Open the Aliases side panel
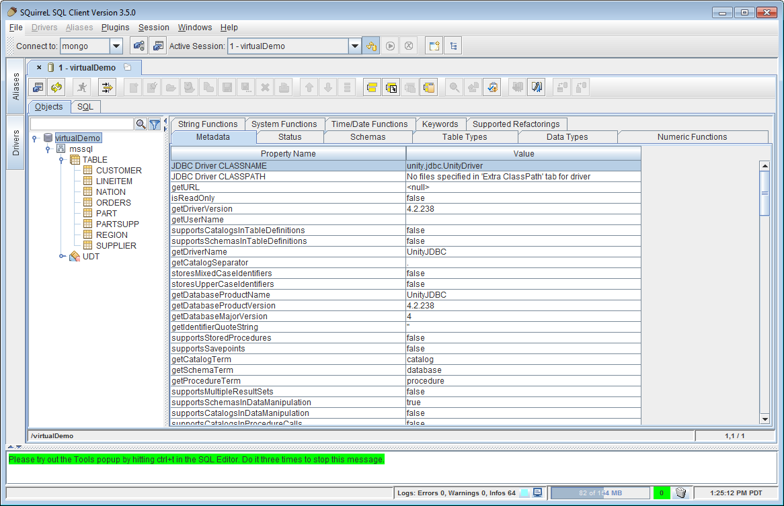The height and width of the screenshot is (506, 784). [x=16, y=87]
